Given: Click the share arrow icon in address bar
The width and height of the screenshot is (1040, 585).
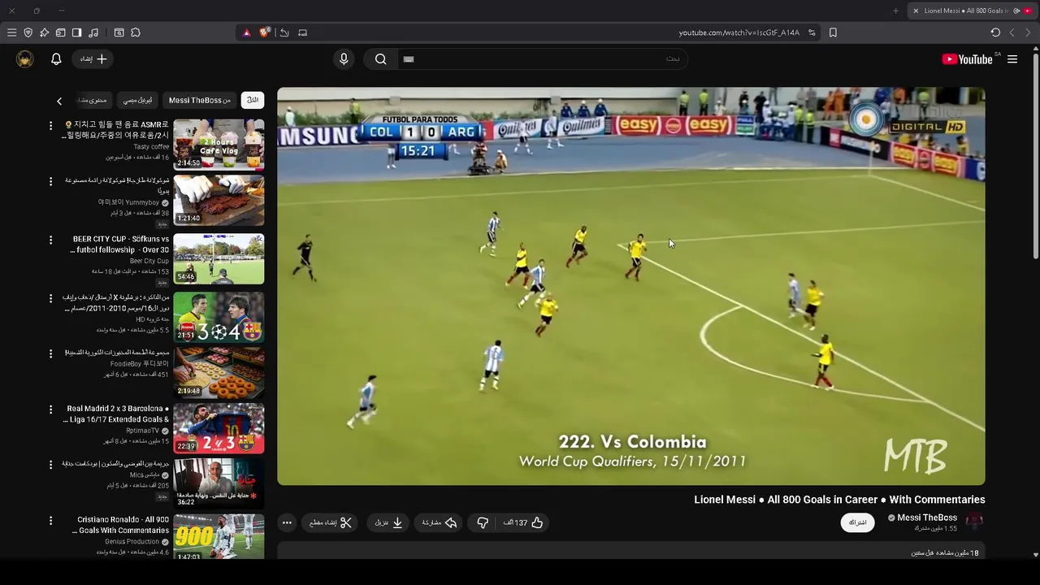Looking at the screenshot, I should point(284,32).
